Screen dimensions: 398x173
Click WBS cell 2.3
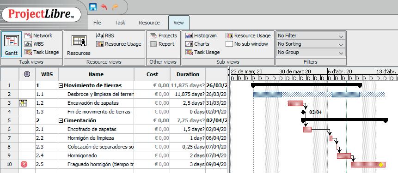(x=47, y=147)
